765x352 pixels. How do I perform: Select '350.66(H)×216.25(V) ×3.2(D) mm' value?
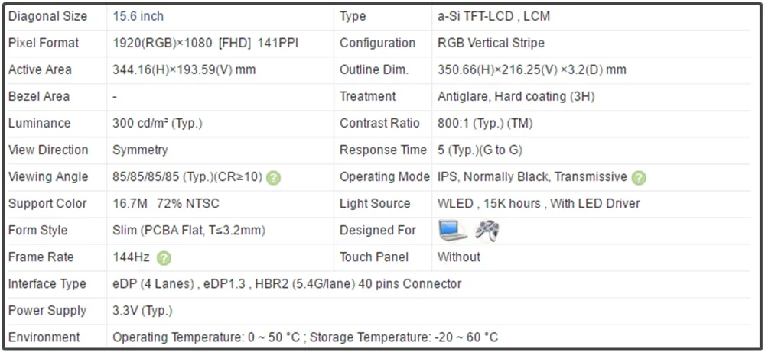coord(532,69)
